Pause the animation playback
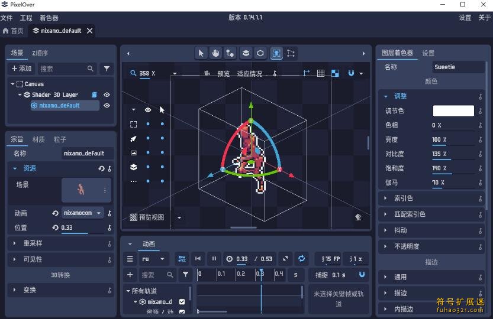Image resolution: width=493 pixels, height=319 pixels. tap(214, 259)
